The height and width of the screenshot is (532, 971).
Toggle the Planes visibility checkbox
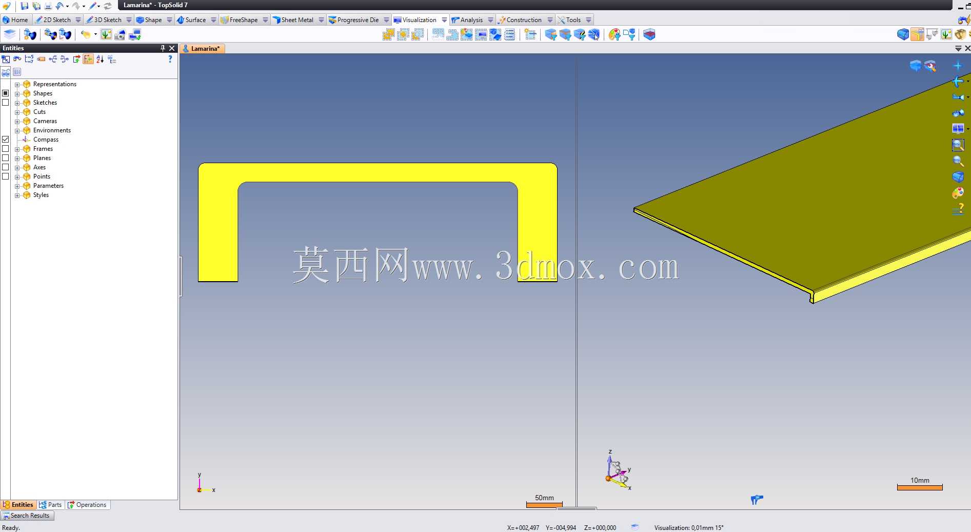click(x=6, y=158)
